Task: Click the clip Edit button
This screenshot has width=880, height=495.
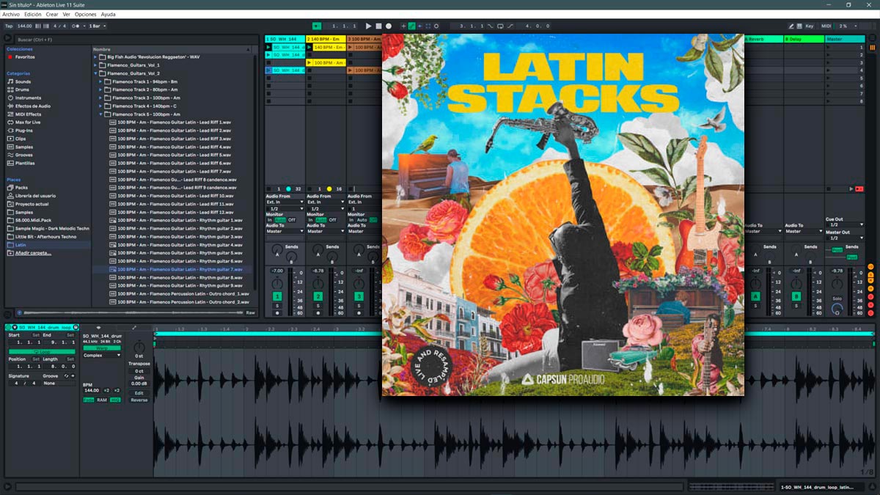Action: tap(139, 392)
